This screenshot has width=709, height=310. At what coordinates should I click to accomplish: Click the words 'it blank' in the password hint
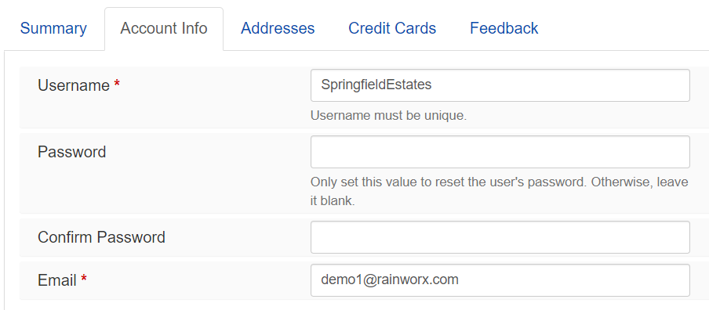(333, 201)
